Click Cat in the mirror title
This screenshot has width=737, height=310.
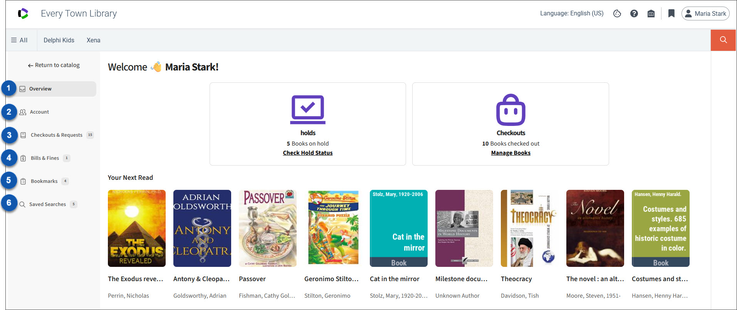tap(395, 279)
